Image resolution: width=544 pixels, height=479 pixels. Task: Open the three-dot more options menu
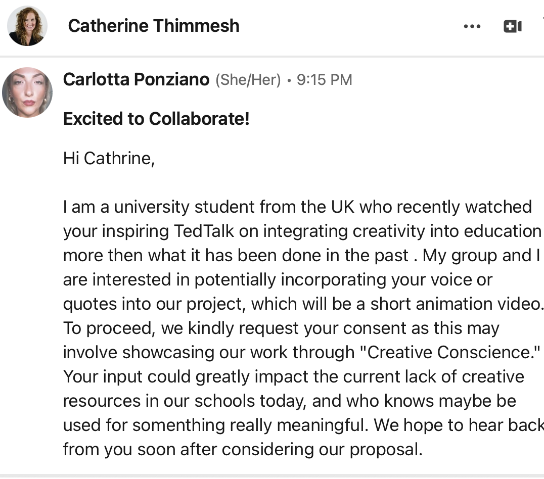472,26
